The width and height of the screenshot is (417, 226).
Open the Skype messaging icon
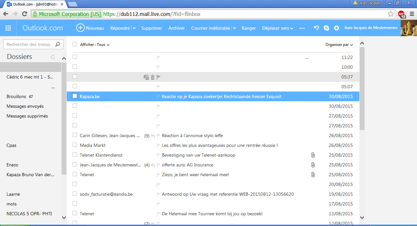326,28
